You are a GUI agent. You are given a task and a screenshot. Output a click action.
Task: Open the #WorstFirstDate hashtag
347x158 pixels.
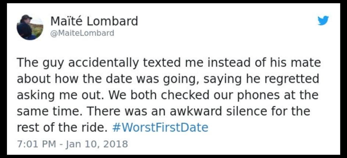tap(160, 128)
